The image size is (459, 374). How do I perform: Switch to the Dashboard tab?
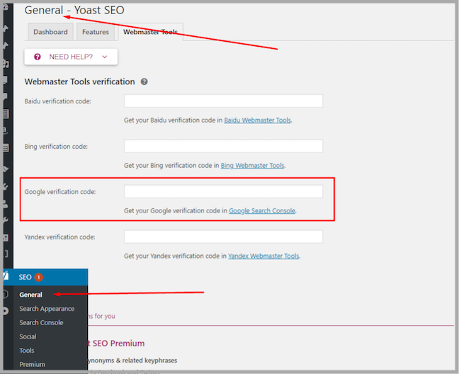pyautogui.click(x=50, y=32)
